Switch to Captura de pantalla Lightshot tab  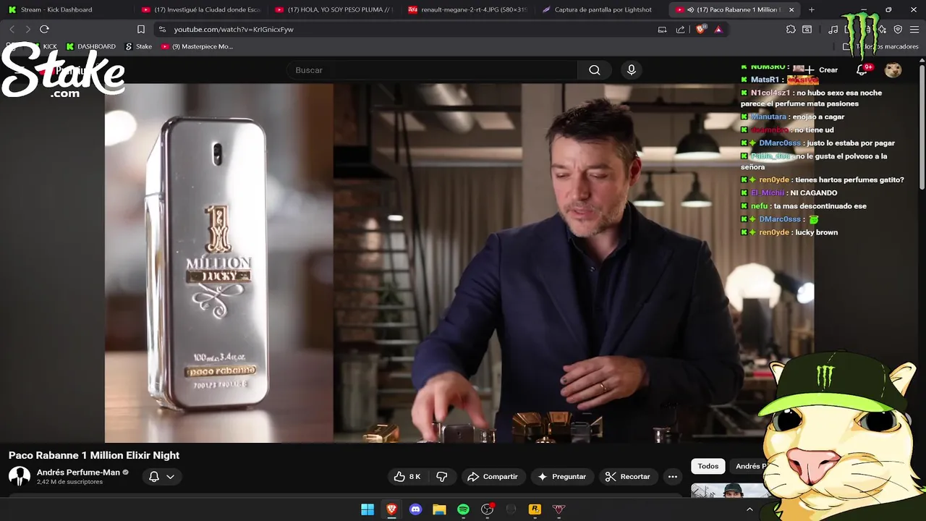[600, 9]
